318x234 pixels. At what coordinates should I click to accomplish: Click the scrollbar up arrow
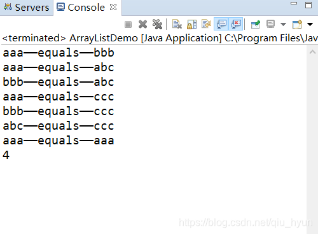(x=312, y=52)
